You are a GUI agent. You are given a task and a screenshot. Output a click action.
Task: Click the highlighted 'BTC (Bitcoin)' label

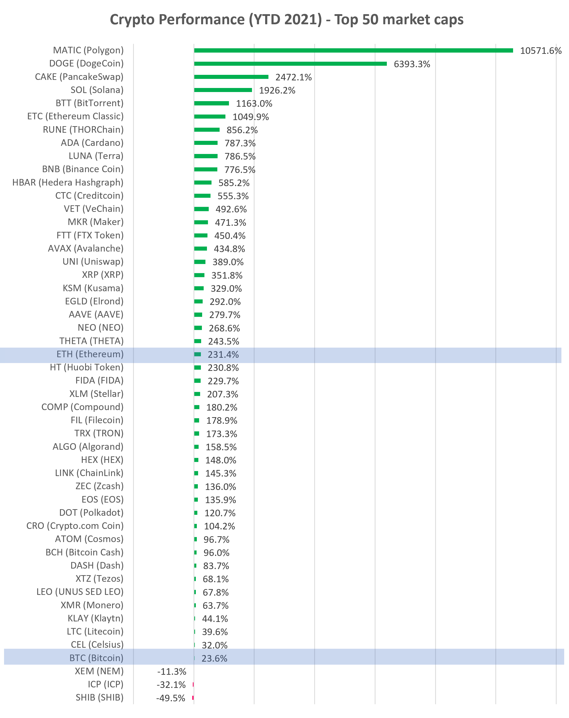(x=97, y=658)
